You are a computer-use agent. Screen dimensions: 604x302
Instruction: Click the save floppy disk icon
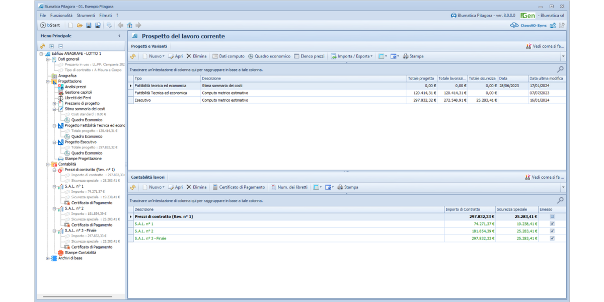pyautogui.click(x=89, y=25)
